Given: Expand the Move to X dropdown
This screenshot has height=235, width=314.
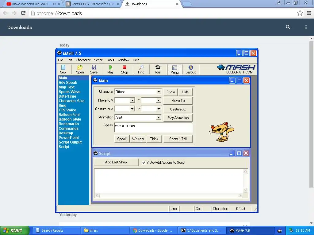Looking at the screenshot, I should click(x=132, y=100).
